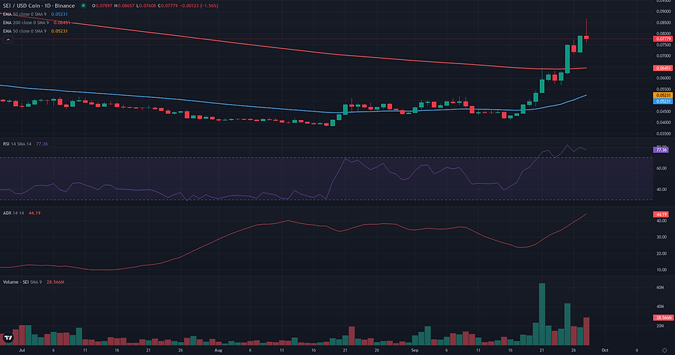The height and width of the screenshot is (355, 675).
Task: Click the 'Jul' date on time axis
Action: (22, 350)
